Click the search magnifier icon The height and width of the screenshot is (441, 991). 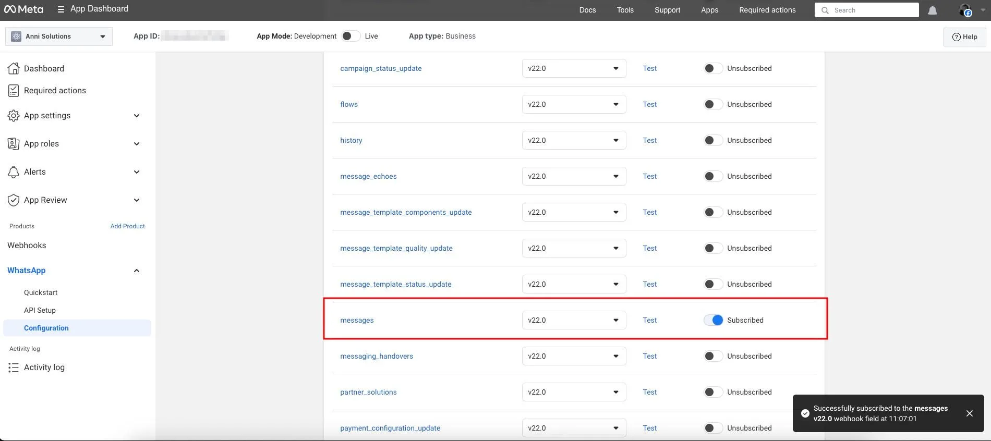coord(825,10)
